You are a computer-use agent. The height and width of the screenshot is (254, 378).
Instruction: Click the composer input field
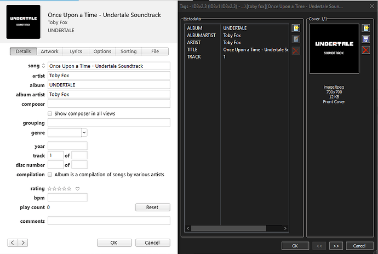click(108, 103)
